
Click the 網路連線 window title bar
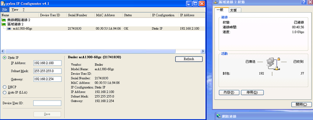(264, 116)
